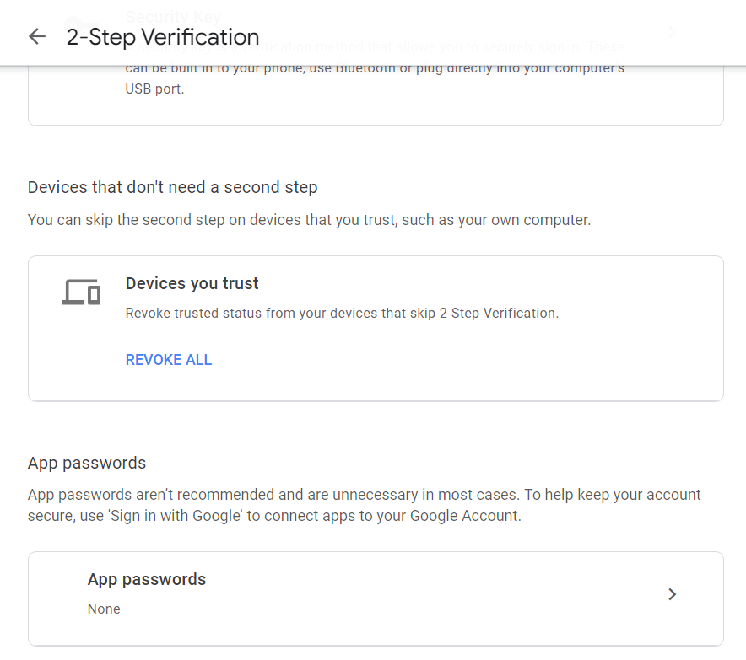Click the laptop and phone devices icon
Screen dimensions: 746x660
tap(81, 292)
